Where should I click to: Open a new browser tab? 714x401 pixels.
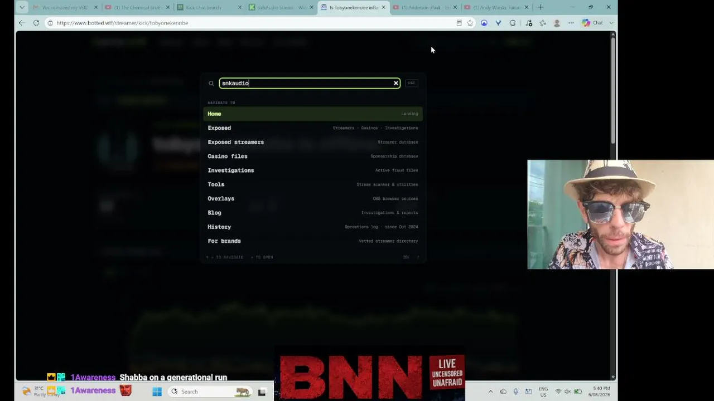(541, 7)
